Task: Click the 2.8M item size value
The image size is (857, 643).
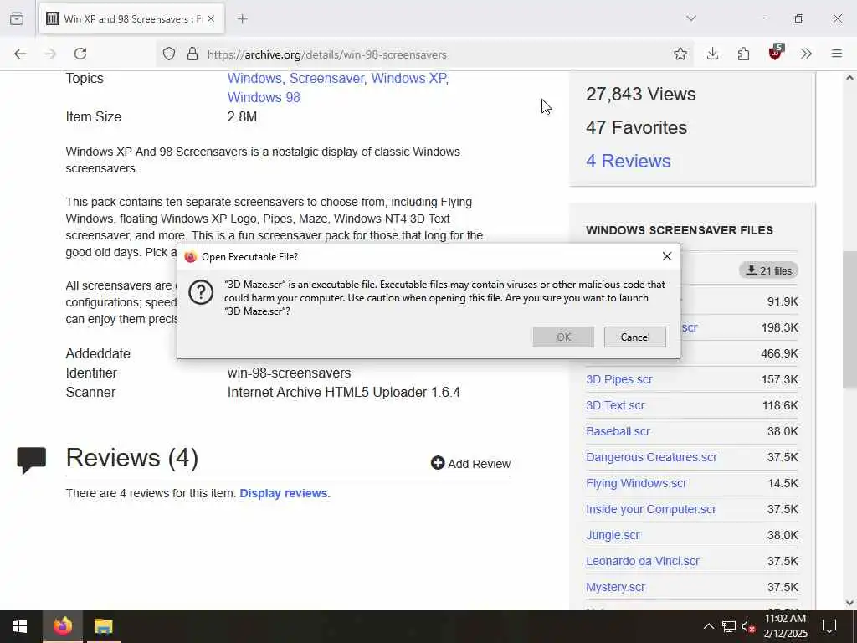Action: (x=242, y=116)
